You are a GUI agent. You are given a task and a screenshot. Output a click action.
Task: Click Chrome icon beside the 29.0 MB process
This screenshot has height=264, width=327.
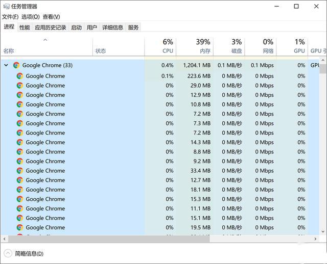tap(20, 86)
